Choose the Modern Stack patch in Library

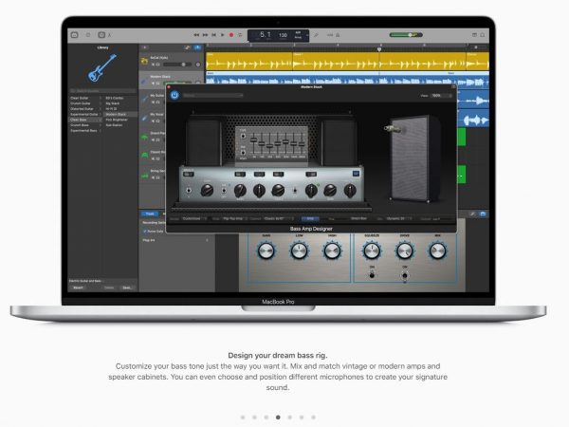(120, 115)
